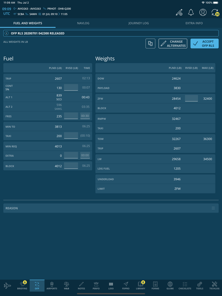The width and height of the screenshot is (222, 296).
Task: Tap the departure airport SCBA
Action: (x=21, y=14)
